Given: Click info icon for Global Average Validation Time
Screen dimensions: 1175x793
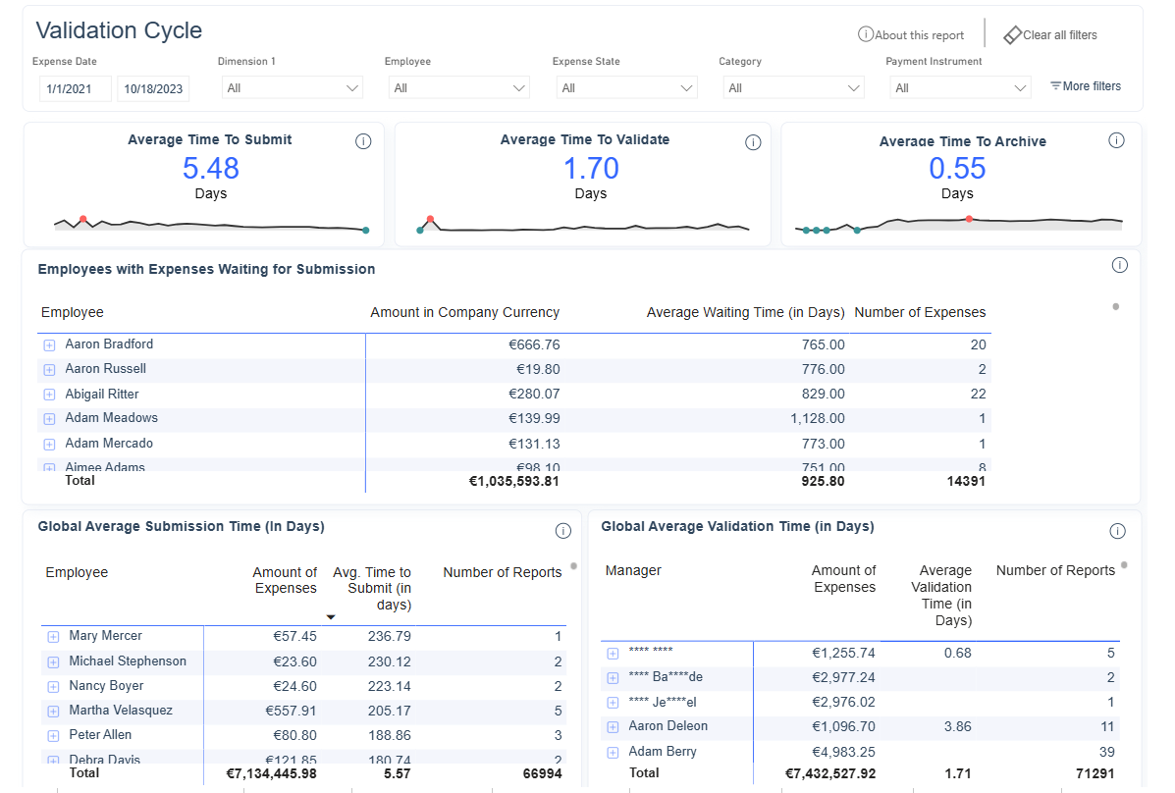Looking at the screenshot, I should pos(1117,531).
